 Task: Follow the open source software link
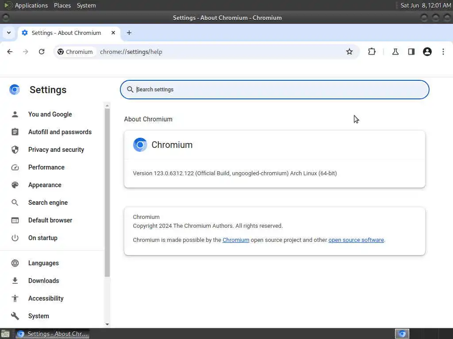356,240
